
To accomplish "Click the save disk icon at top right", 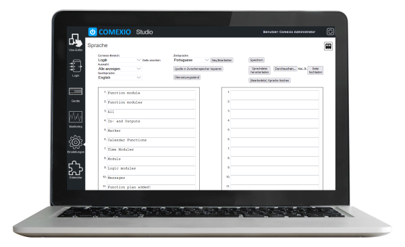I will pyautogui.click(x=328, y=46).
